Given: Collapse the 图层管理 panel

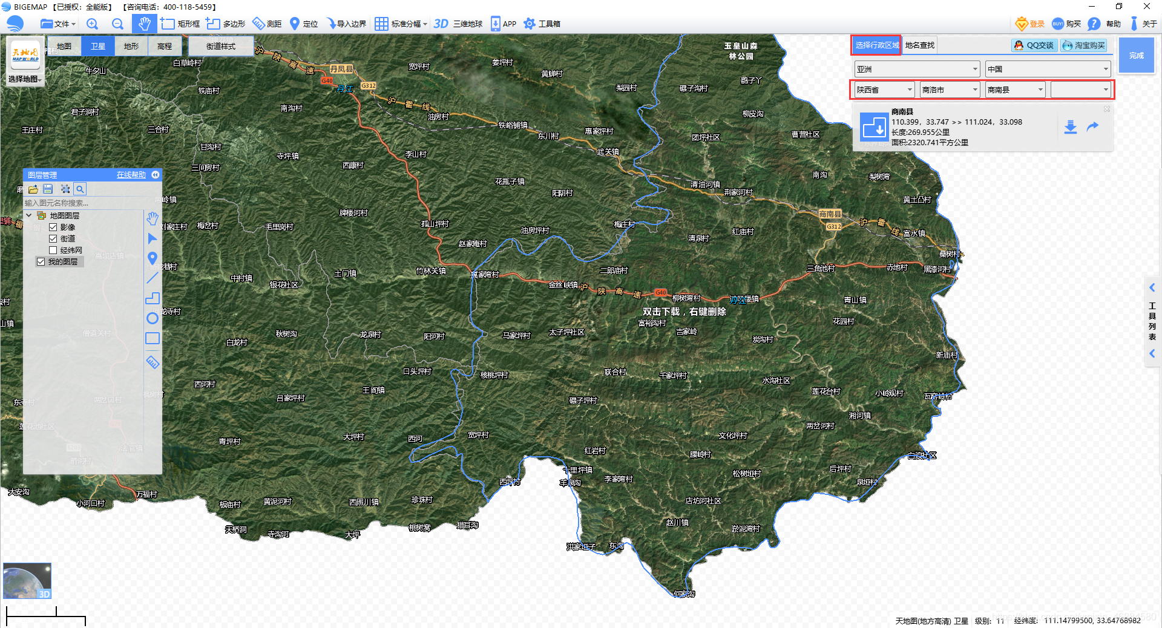Looking at the screenshot, I should 156,175.
